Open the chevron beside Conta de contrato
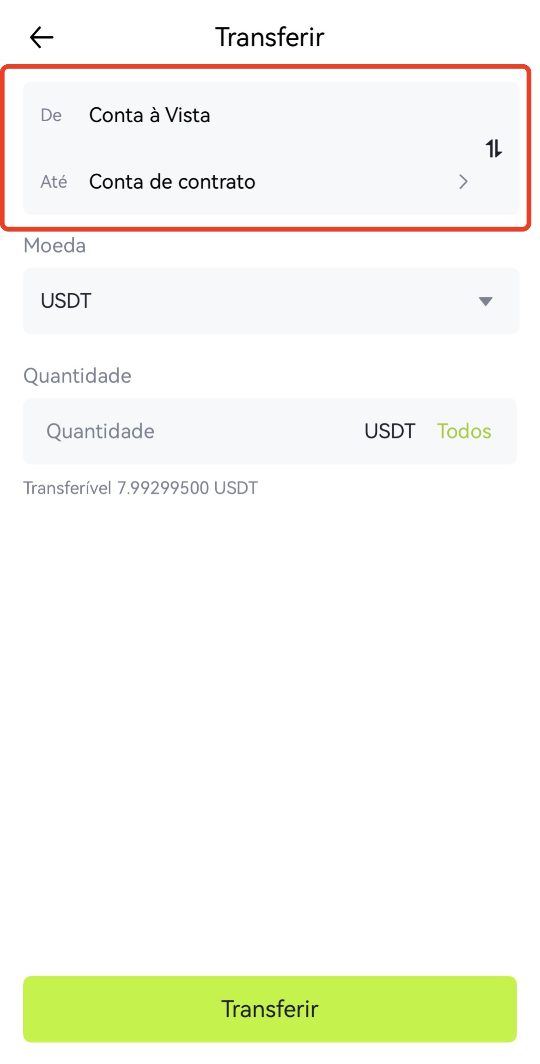Viewport: 540px width, 1064px height. [x=463, y=182]
